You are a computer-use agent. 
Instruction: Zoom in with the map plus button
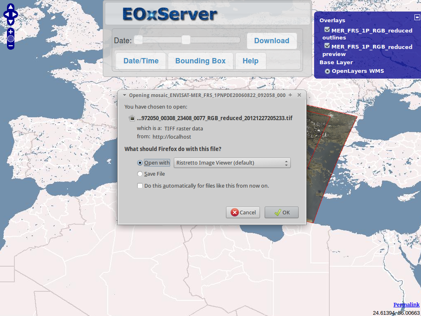point(10,32)
